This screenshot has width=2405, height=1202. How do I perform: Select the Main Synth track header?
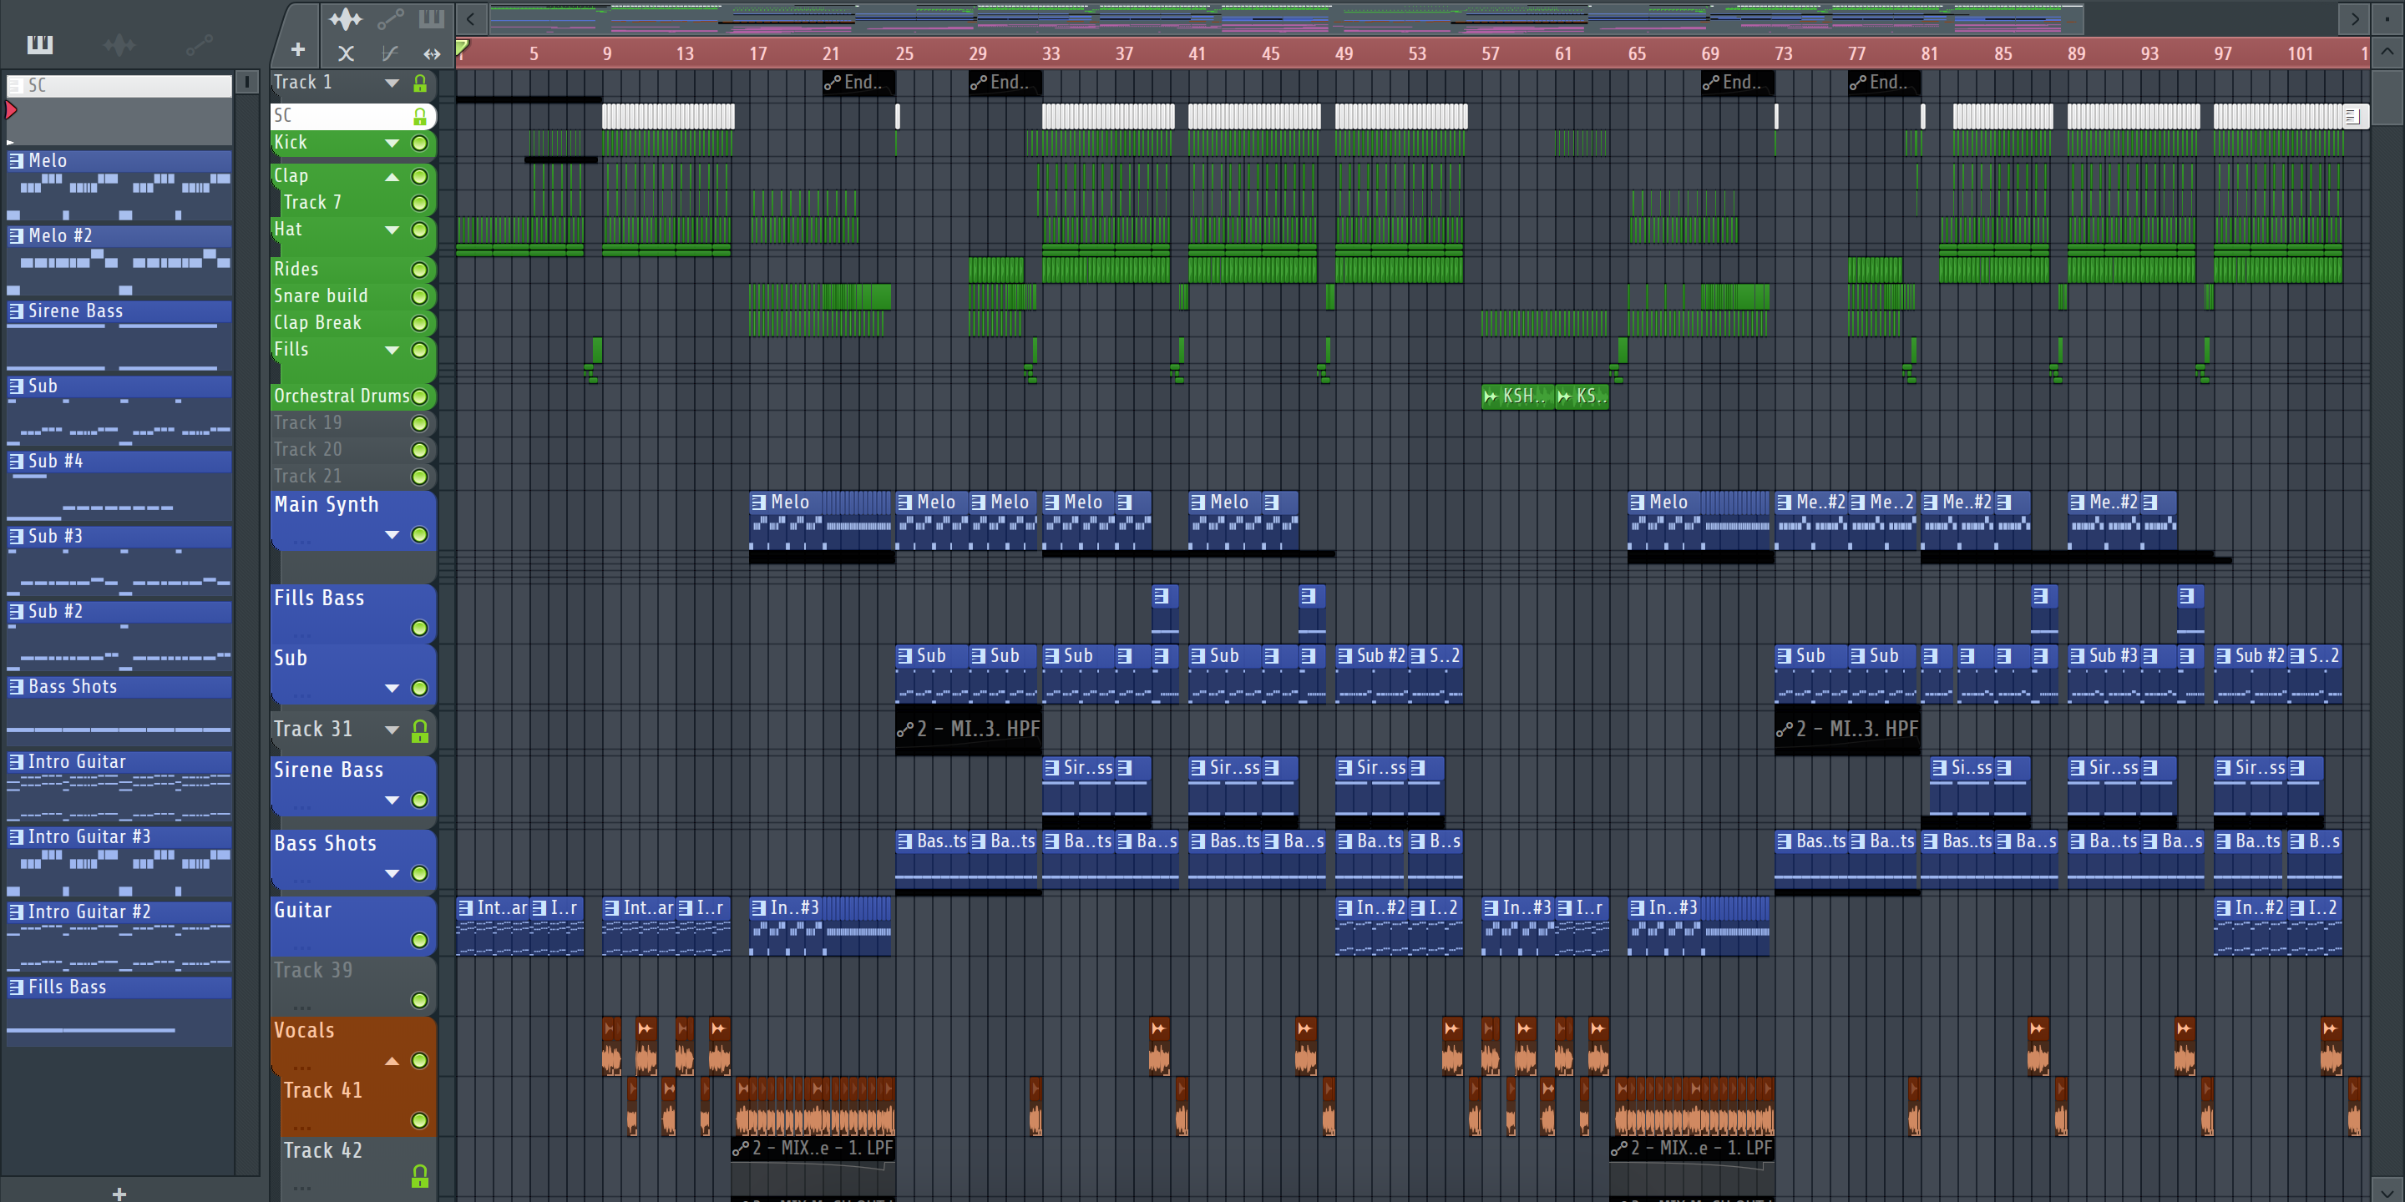pyautogui.click(x=353, y=521)
